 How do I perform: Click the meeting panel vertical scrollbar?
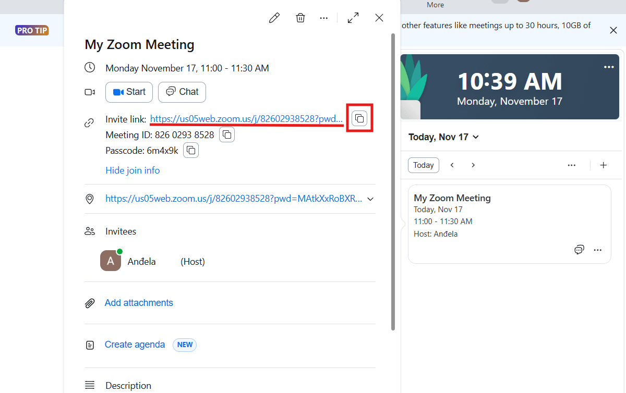click(x=393, y=182)
